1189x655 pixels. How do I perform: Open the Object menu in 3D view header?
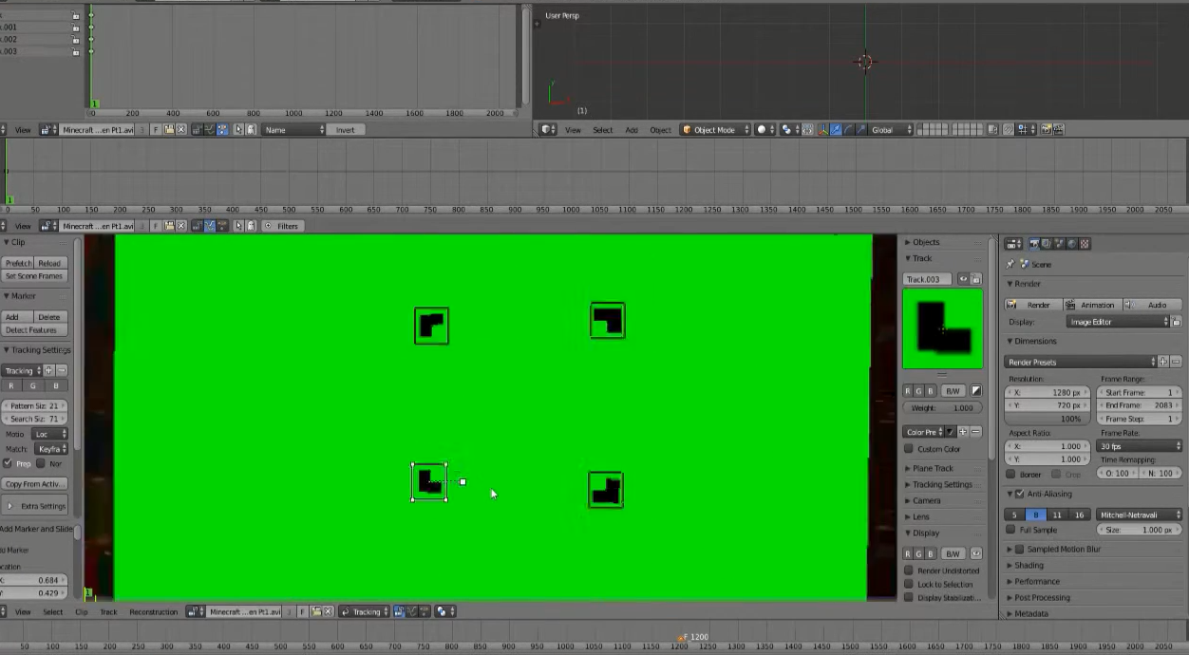tap(660, 129)
